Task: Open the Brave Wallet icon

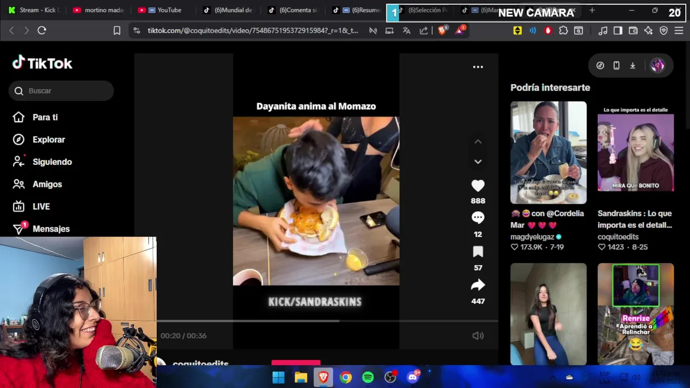Action: tap(633, 31)
